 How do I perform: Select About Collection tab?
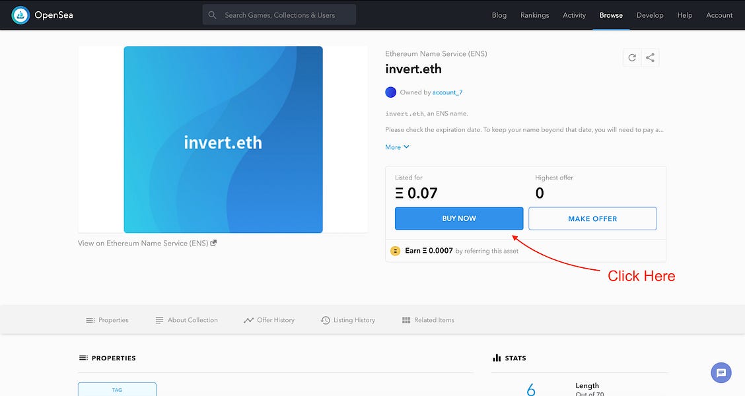click(x=186, y=320)
